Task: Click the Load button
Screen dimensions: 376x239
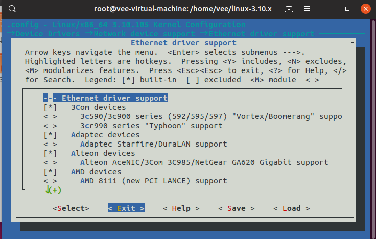Action: [292, 208]
